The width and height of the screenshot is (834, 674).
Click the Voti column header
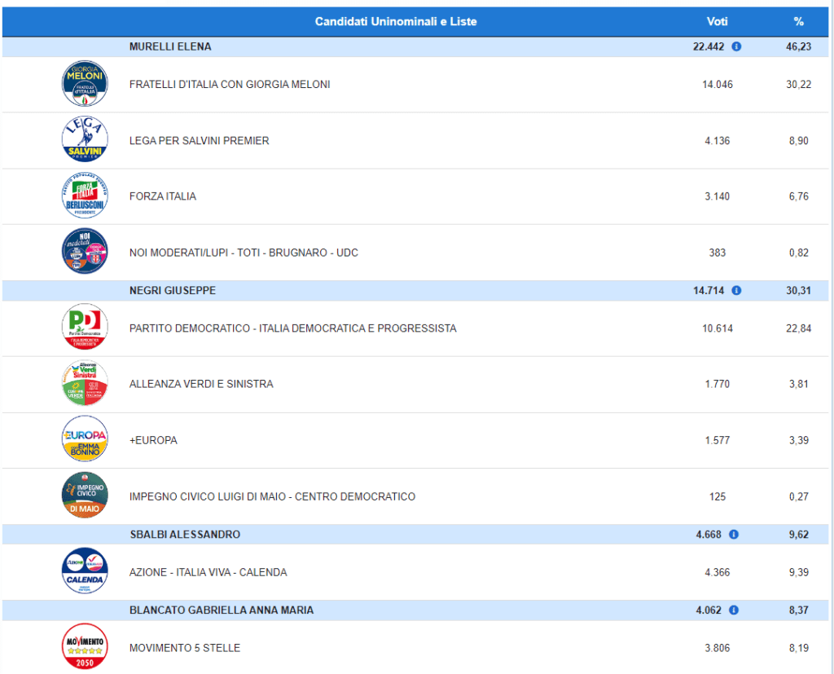tap(717, 22)
